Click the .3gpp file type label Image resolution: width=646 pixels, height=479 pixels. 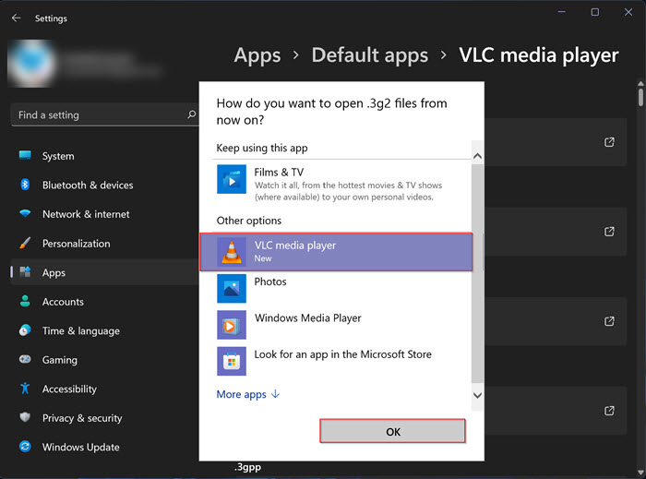(247, 468)
